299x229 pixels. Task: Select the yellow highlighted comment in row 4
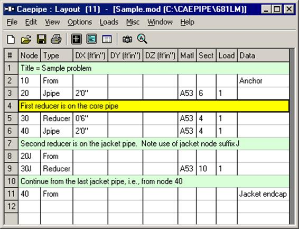click(x=154, y=106)
